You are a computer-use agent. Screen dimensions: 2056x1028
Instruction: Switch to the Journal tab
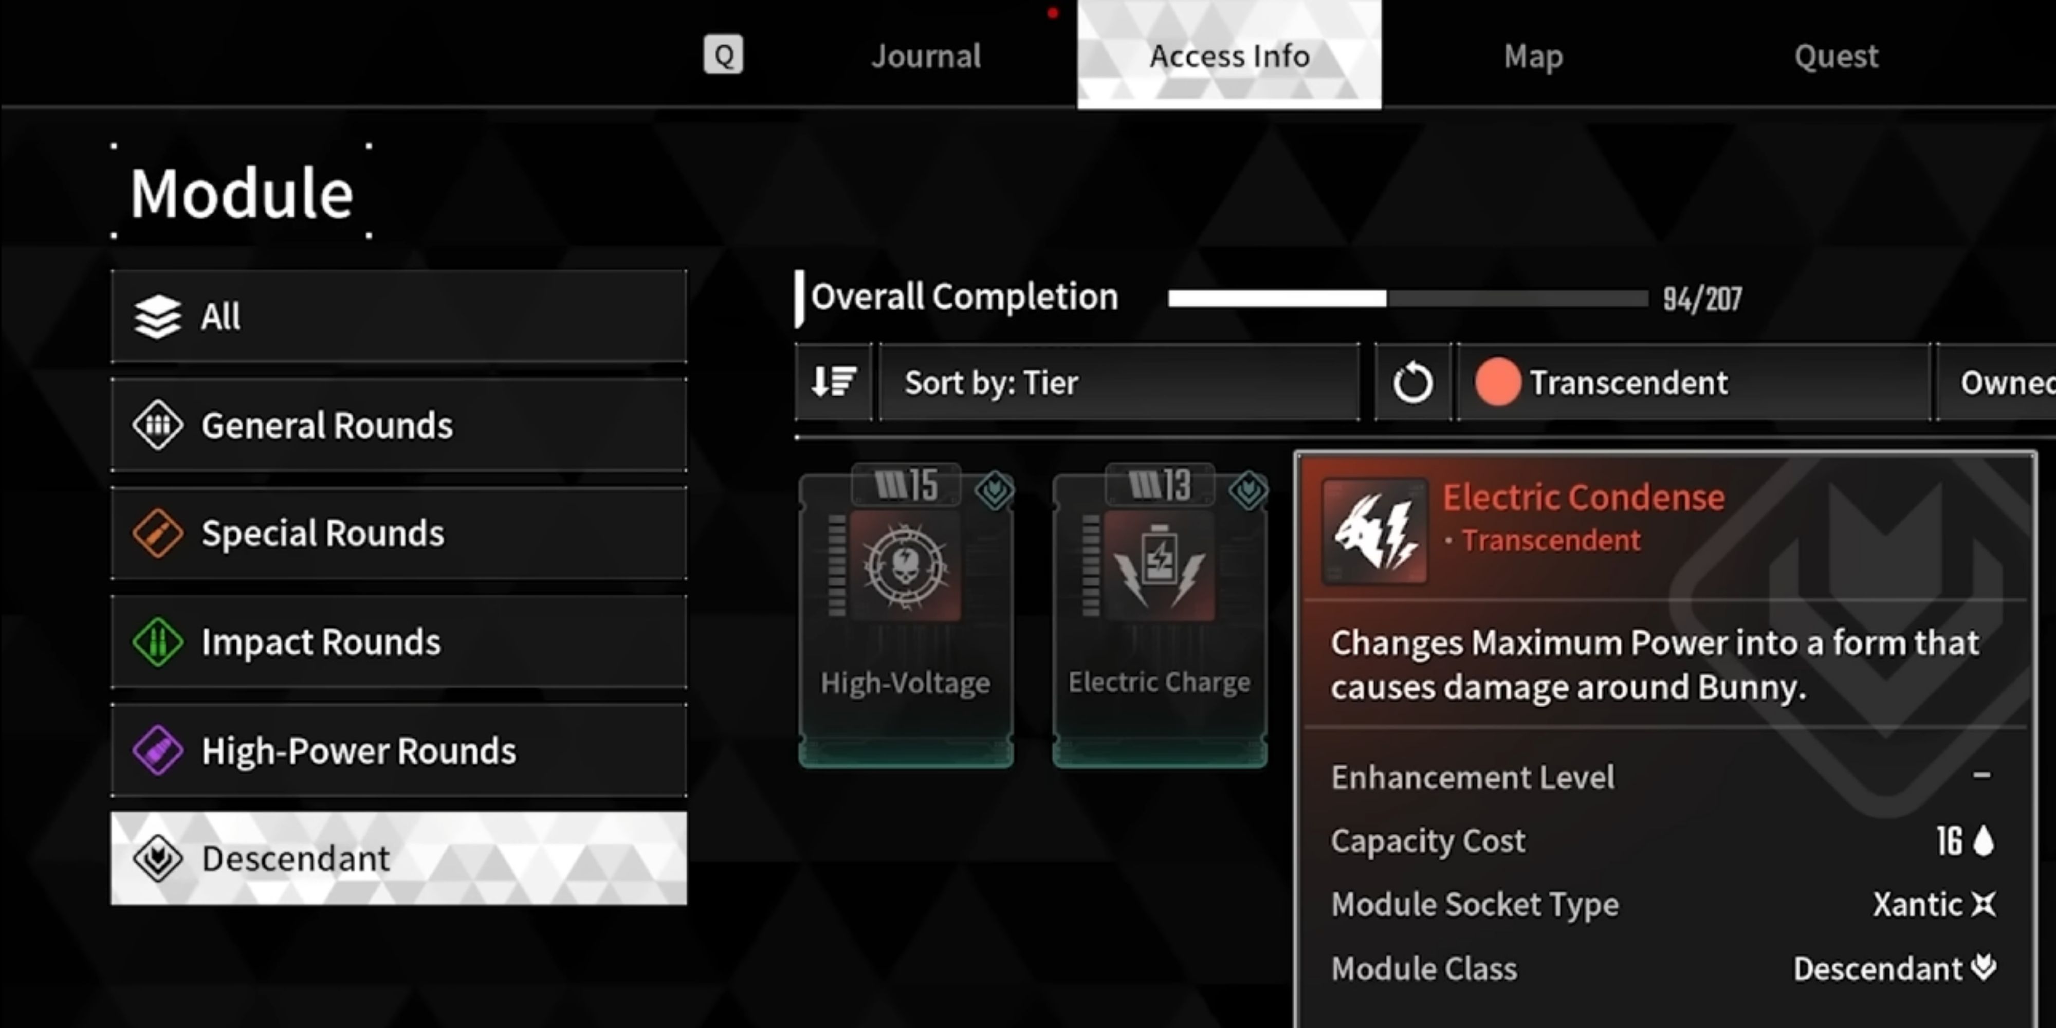[x=926, y=55]
